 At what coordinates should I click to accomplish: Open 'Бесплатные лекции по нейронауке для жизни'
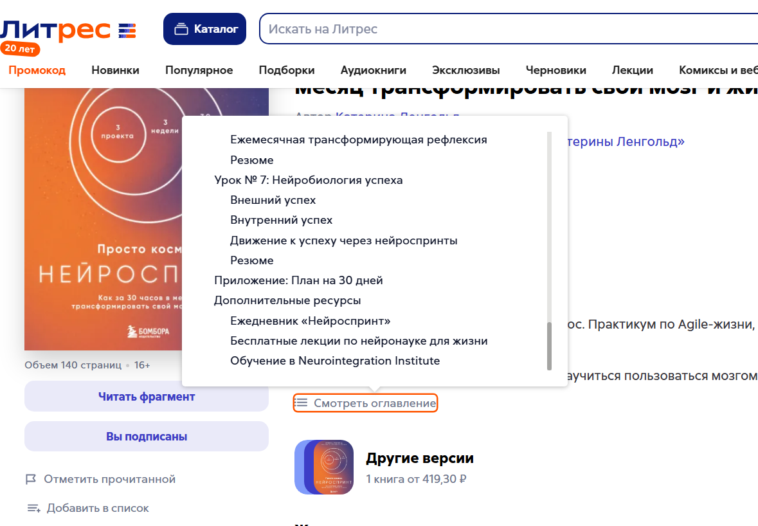(359, 341)
